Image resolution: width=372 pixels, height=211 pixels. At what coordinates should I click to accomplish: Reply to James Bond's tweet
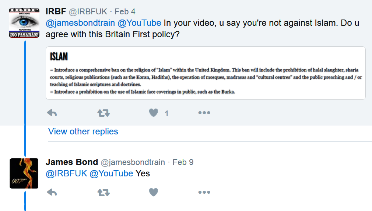[x=52, y=192]
